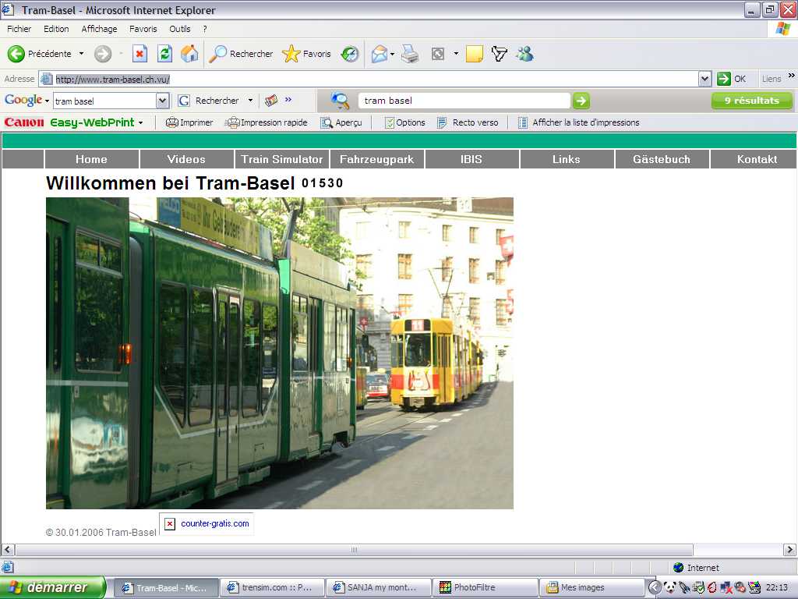
Task: Switch to the Fahrzeugpark navigation tab
Action: tap(376, 158)
